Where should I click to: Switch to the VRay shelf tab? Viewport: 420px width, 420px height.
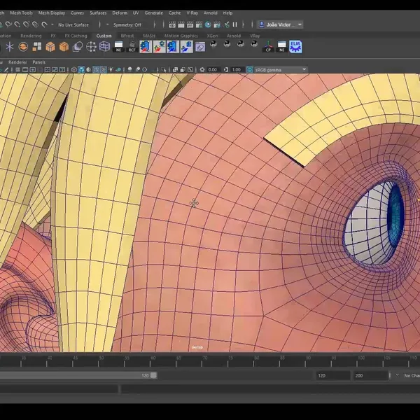pos(255,36)
